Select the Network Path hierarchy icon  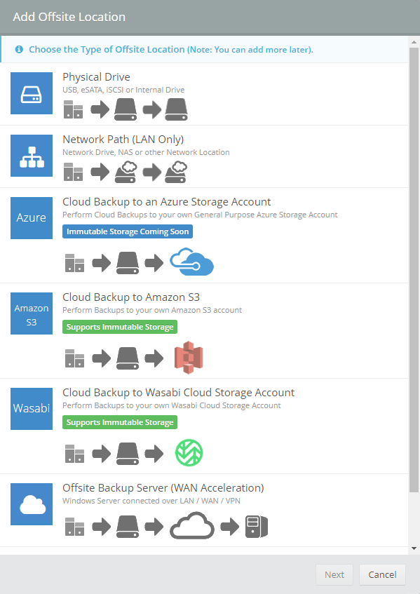pyautogui.click(x=32, y=156)
